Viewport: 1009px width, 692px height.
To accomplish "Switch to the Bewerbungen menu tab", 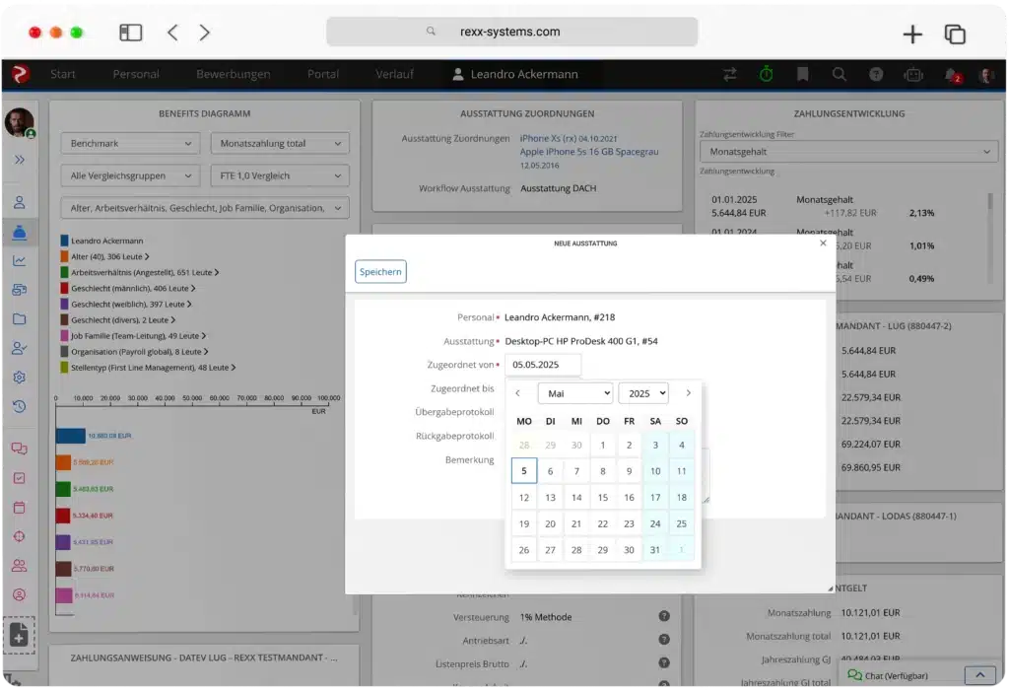I will click(x=233, y=74).
